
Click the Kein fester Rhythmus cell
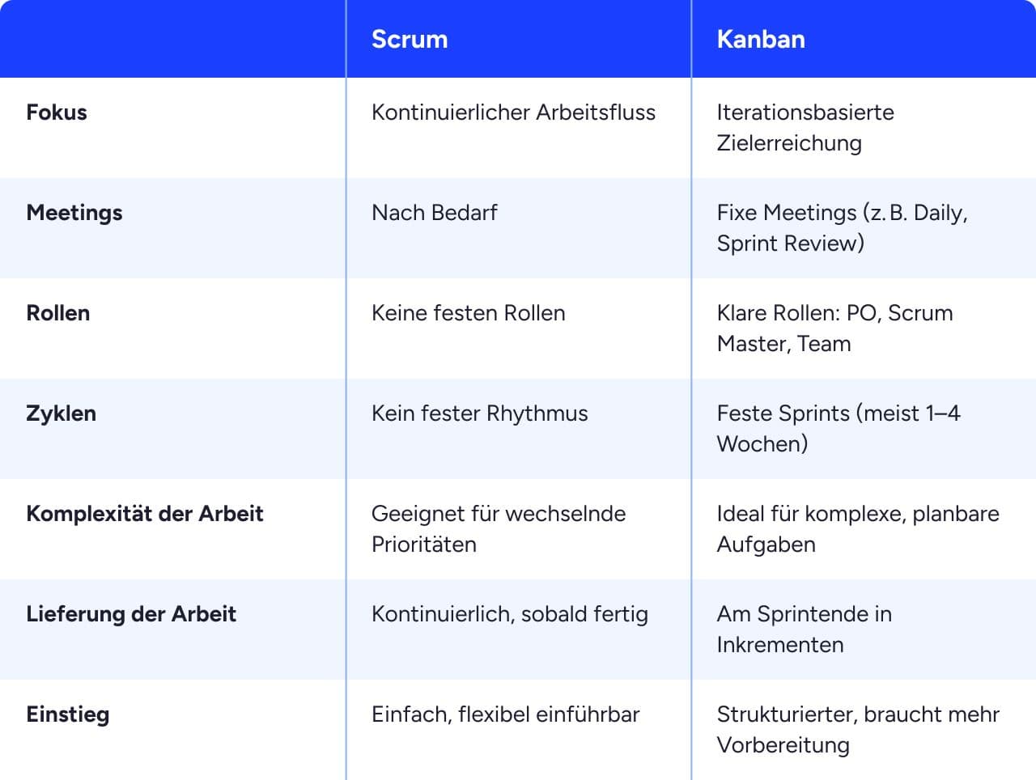[479, 413]
